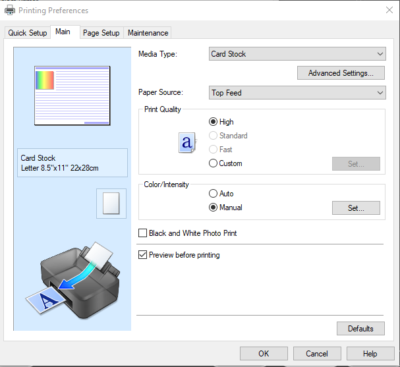The height and width of the screenshot is (367, 400).
Task: Click the page orientation portrait icon
Action: point(111,203)
